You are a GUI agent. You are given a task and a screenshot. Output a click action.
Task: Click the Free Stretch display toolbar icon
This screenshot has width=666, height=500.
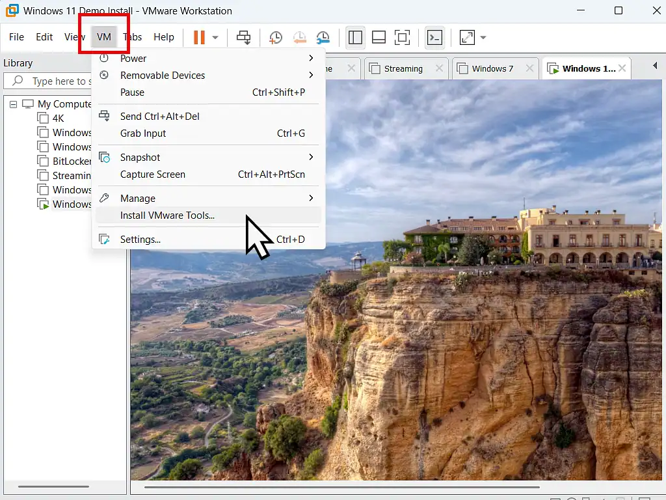466,38
